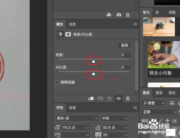180x138 pixels.
Task: Filter layers by pixel layers icon
Action: point(172,103)
